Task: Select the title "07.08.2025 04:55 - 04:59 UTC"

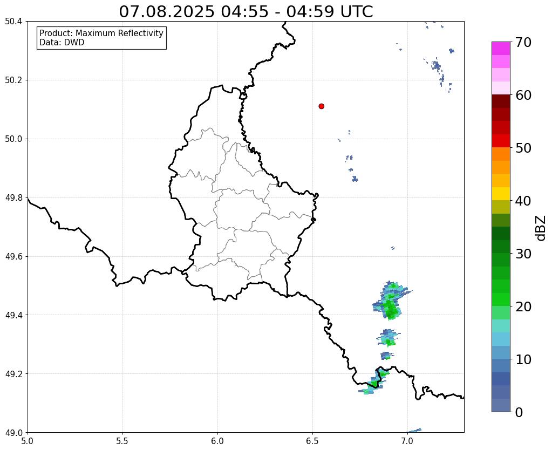Action: pos(246,11)
